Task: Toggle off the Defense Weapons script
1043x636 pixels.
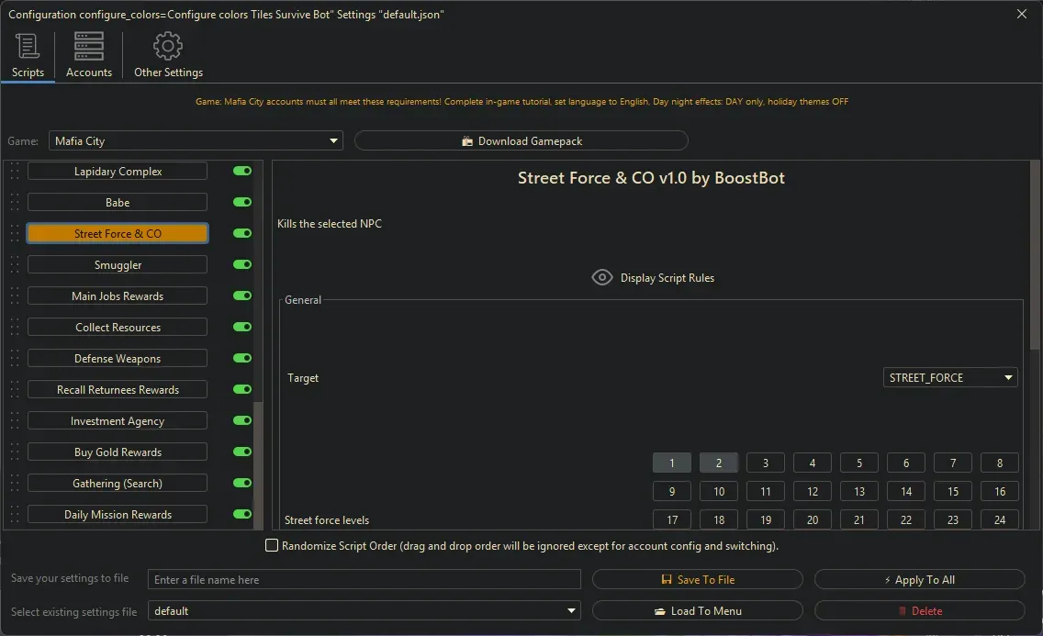Action: point(242,359)
